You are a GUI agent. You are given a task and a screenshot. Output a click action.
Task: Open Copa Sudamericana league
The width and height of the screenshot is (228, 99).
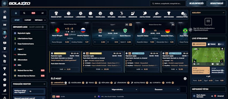(29, 44)
